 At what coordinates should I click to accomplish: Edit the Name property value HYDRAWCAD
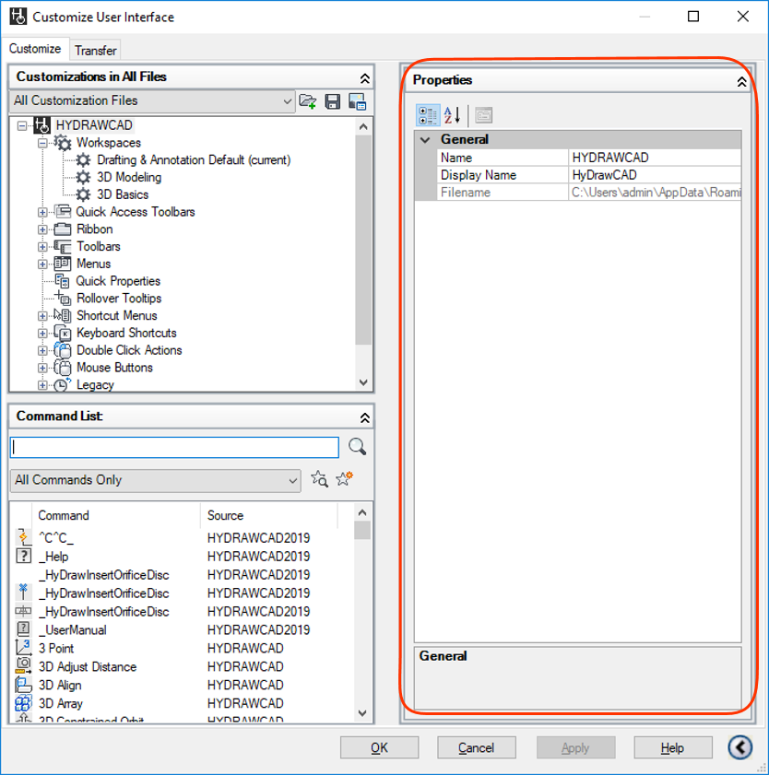(x=655, y=158)
